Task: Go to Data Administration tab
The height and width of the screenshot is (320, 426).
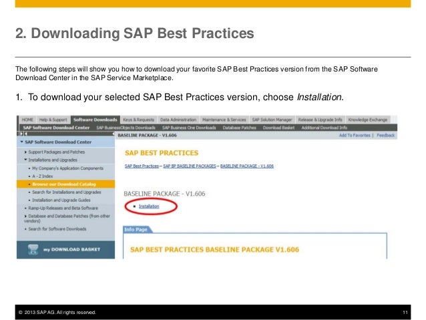Action: click(x=178, y=120)
